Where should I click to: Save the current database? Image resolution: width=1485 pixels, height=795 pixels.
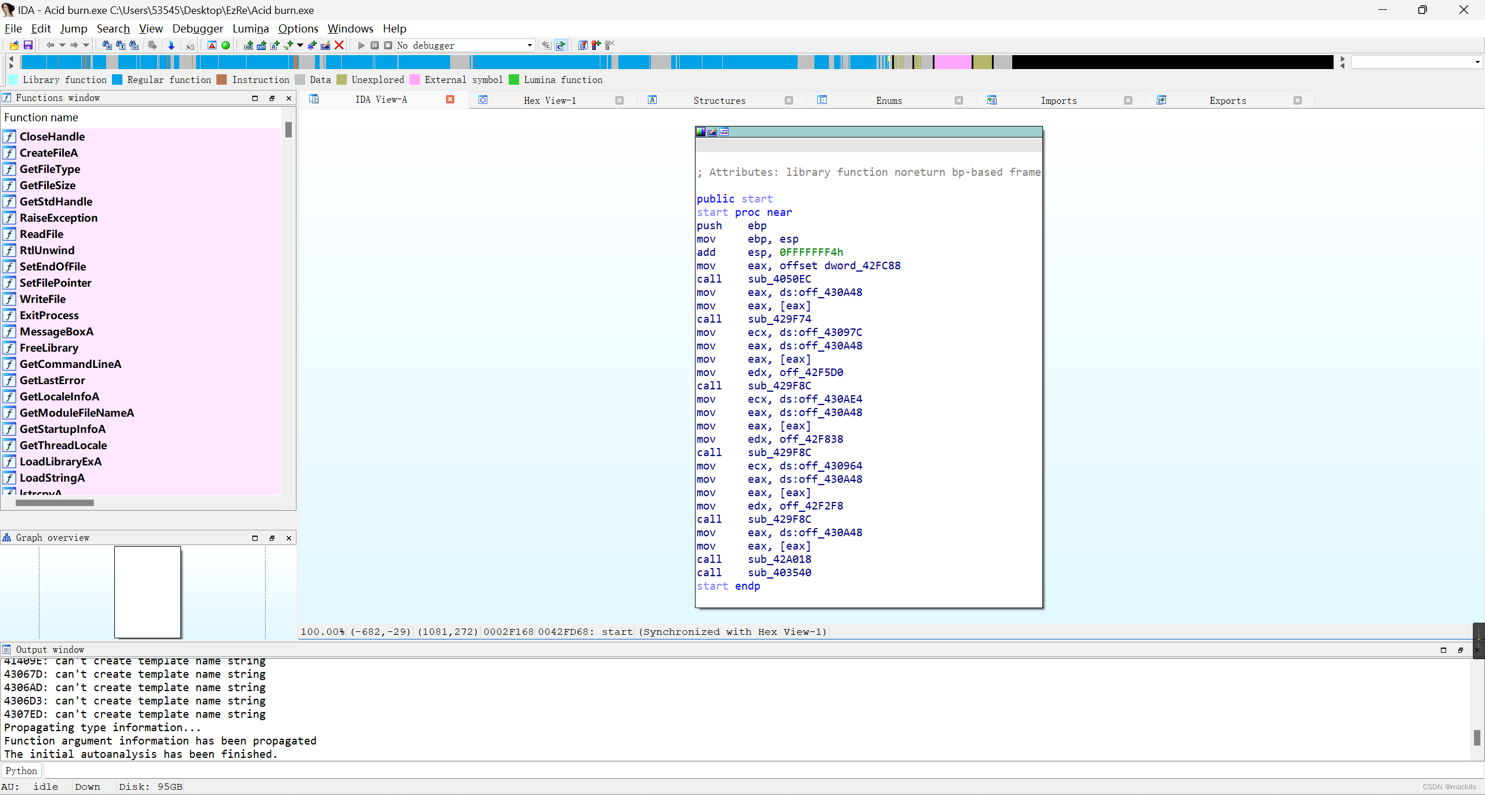pos(27,45)
